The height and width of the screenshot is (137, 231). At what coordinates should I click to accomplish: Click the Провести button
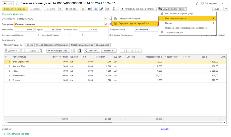50,9
